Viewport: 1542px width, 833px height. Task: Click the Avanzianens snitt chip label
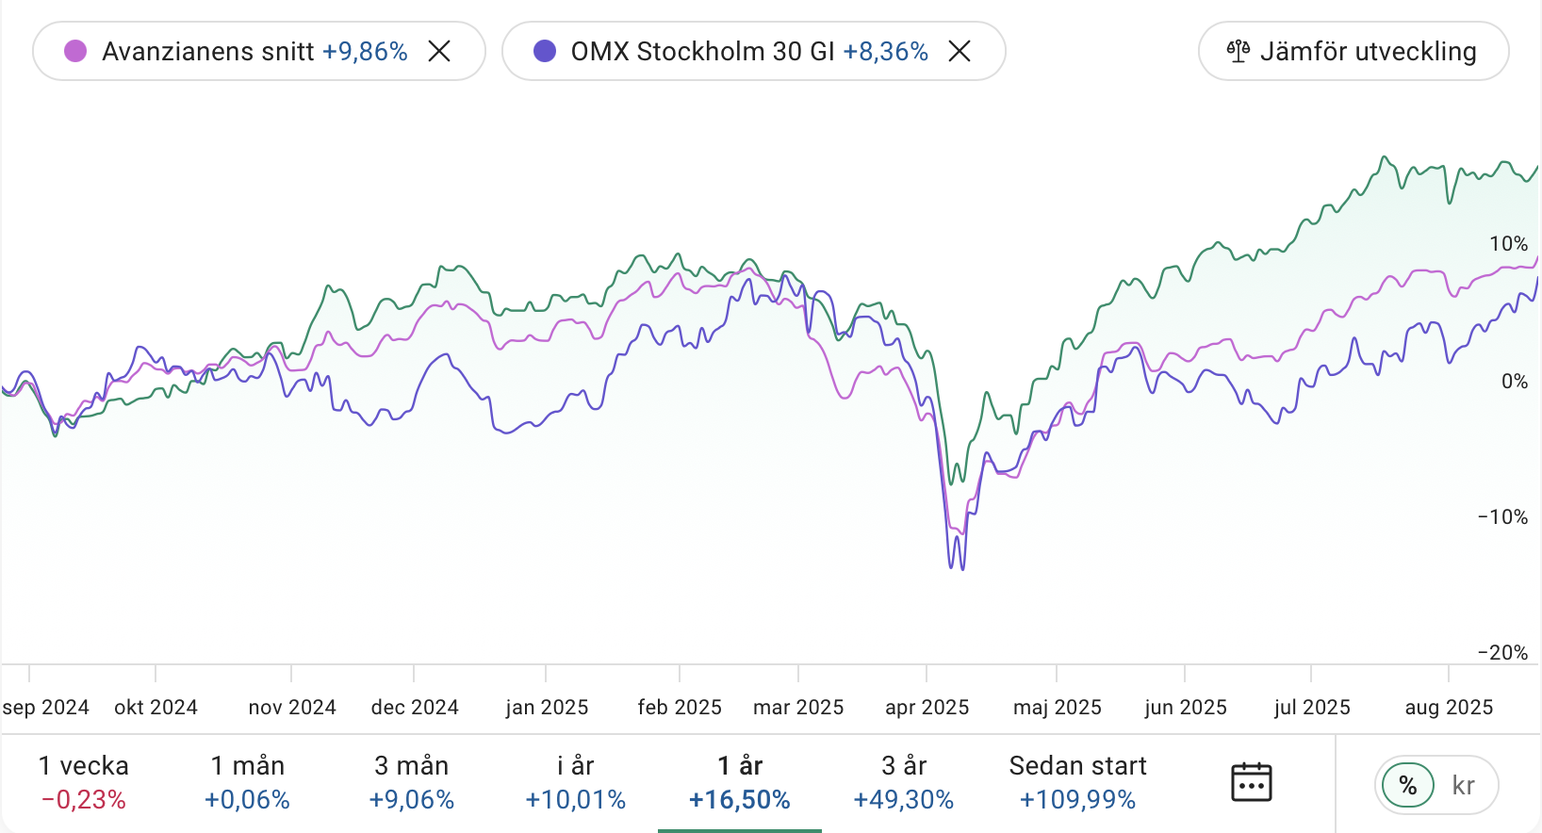pos(207,51)
